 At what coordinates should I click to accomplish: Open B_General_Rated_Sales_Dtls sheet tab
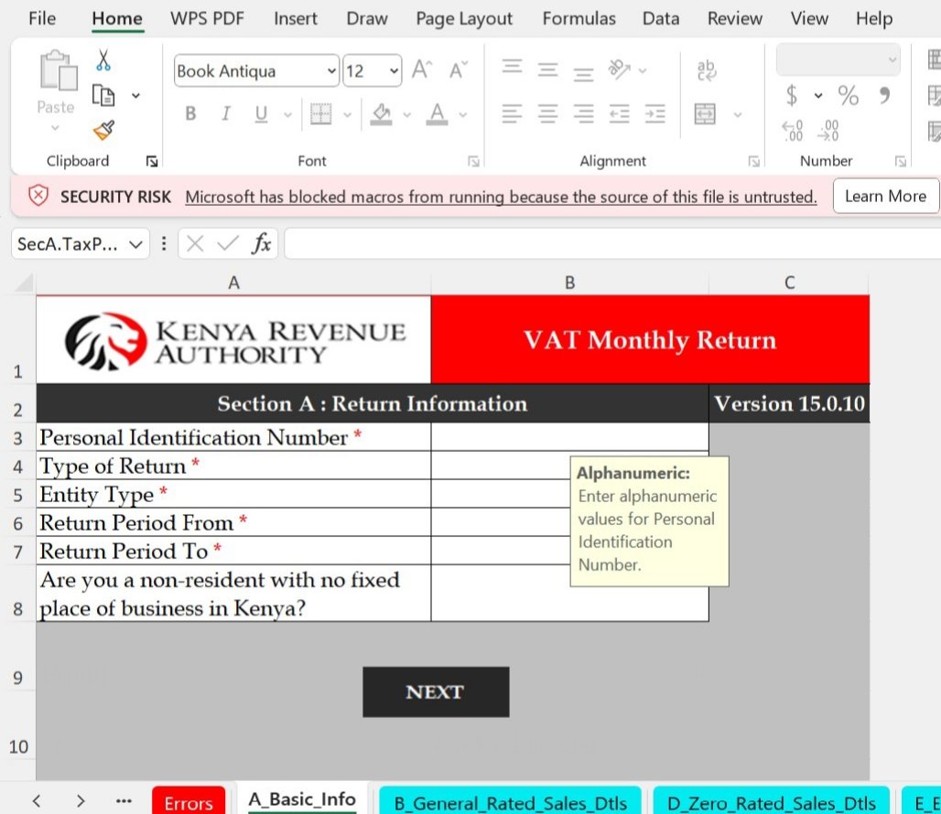[510, 802]
